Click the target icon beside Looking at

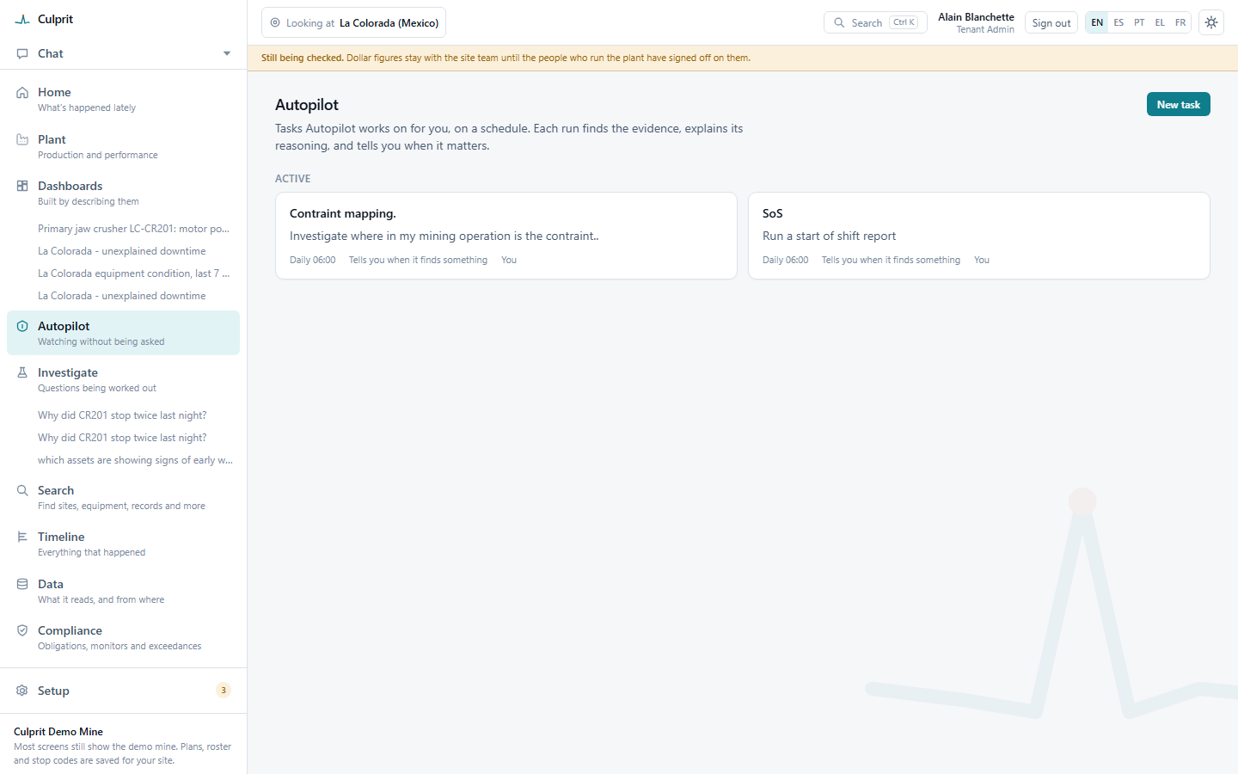275,23
